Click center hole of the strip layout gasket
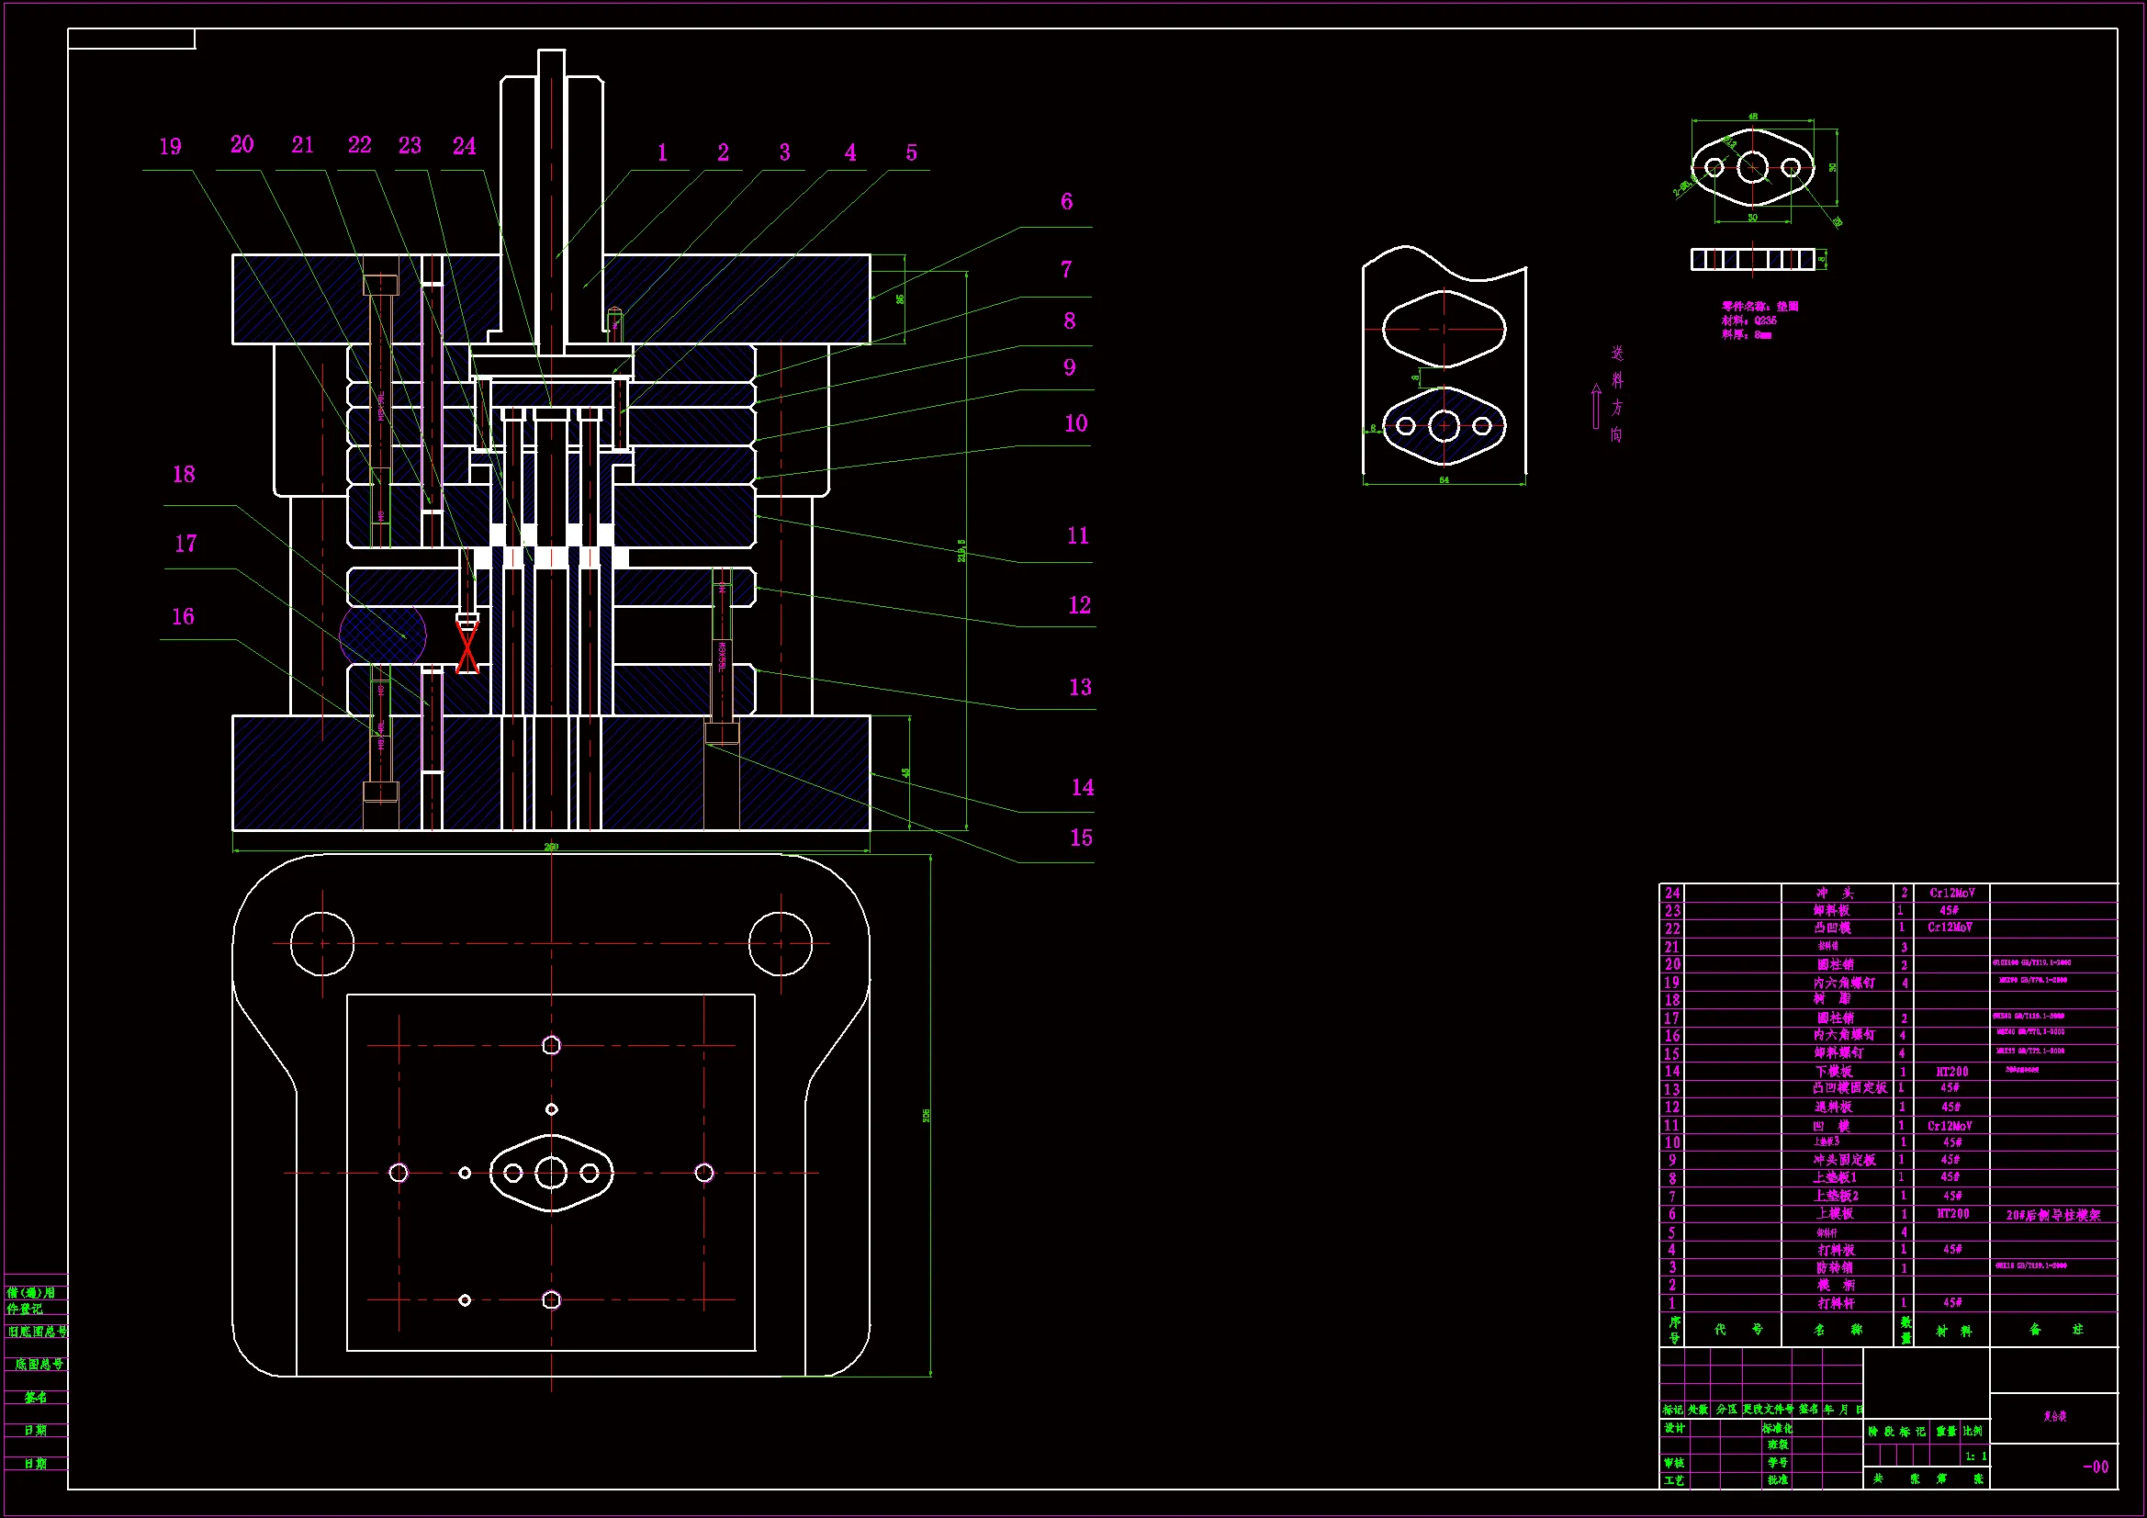This screenshot has width=2147, height=1518. (1444, 426)
